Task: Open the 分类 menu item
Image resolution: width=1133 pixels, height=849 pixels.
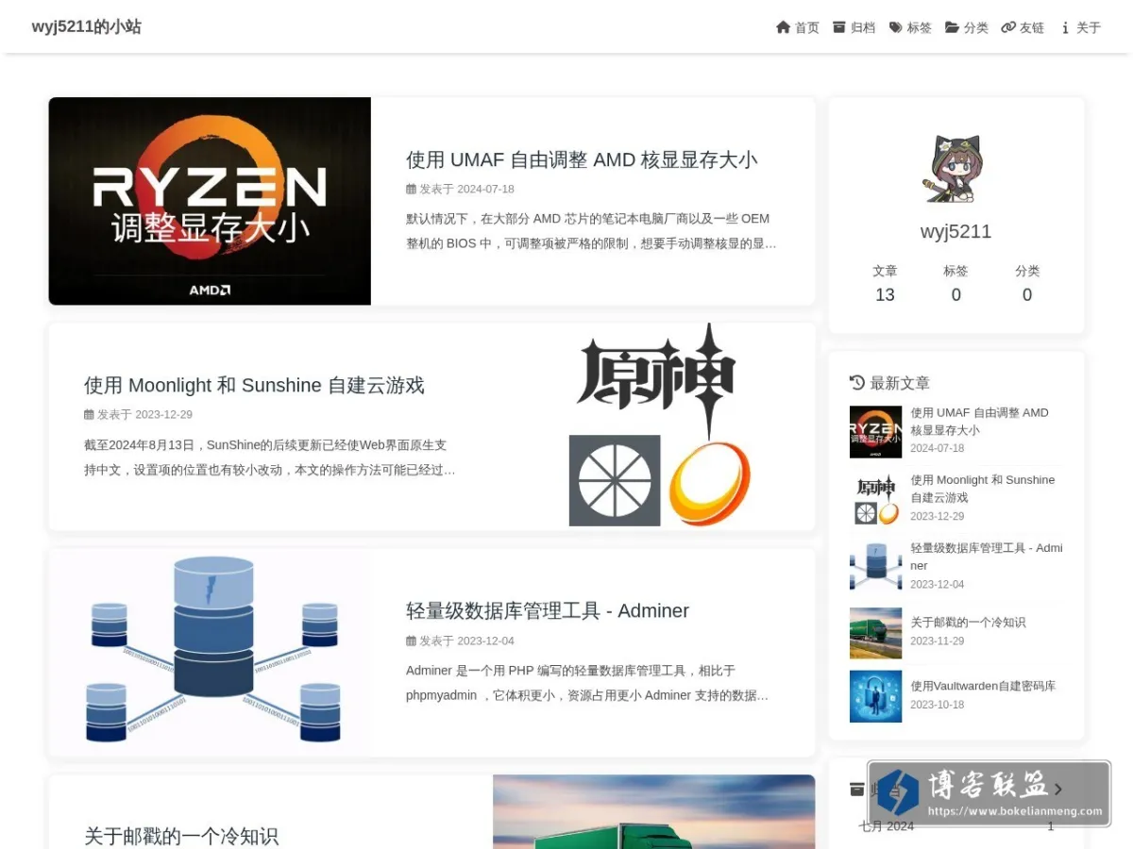Action: [976, 27]
